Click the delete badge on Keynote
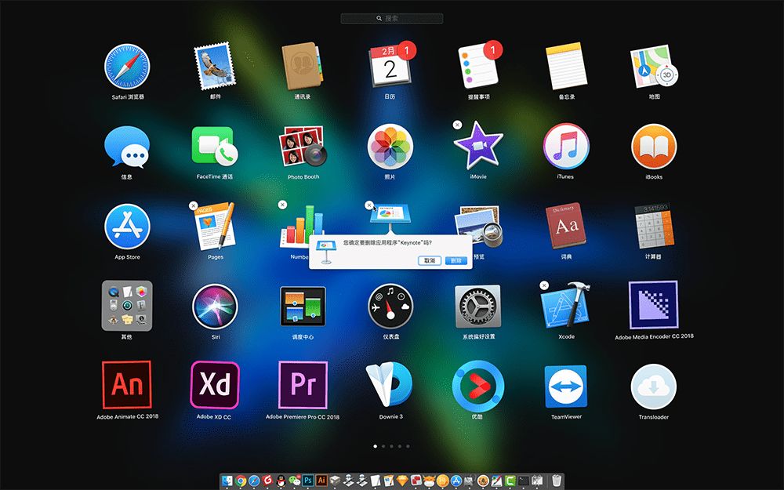Viewport: 784px width, 490px height. 369,205
